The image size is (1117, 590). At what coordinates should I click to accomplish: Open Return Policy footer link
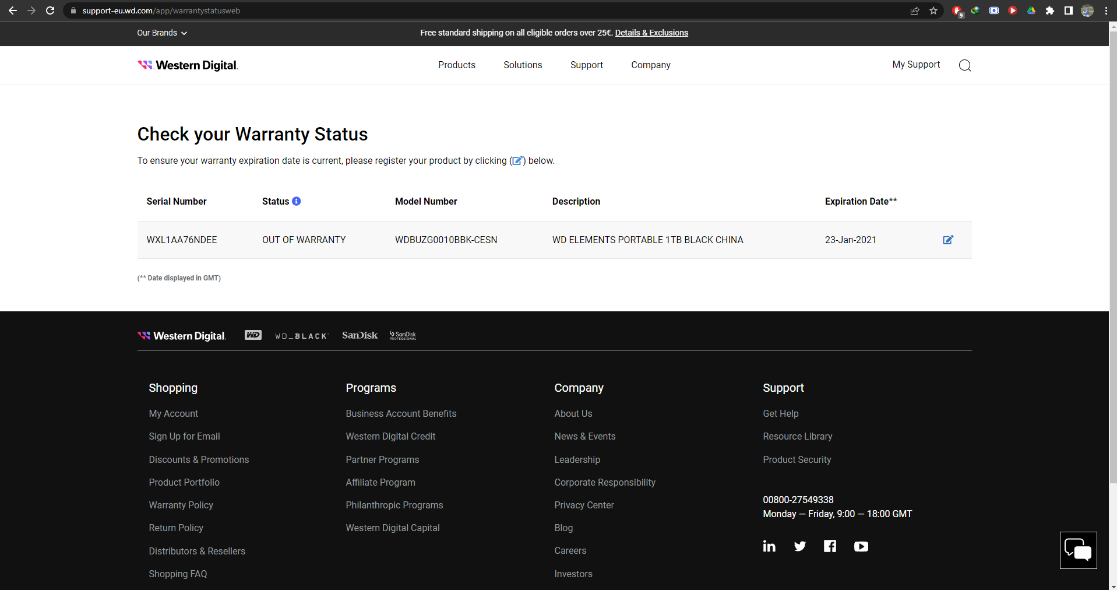176,528
